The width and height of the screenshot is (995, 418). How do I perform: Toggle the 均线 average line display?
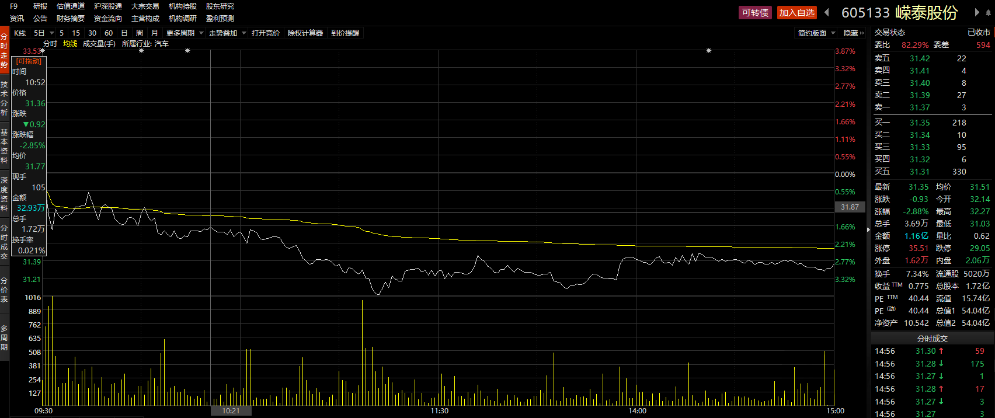(x=70, y=44)
